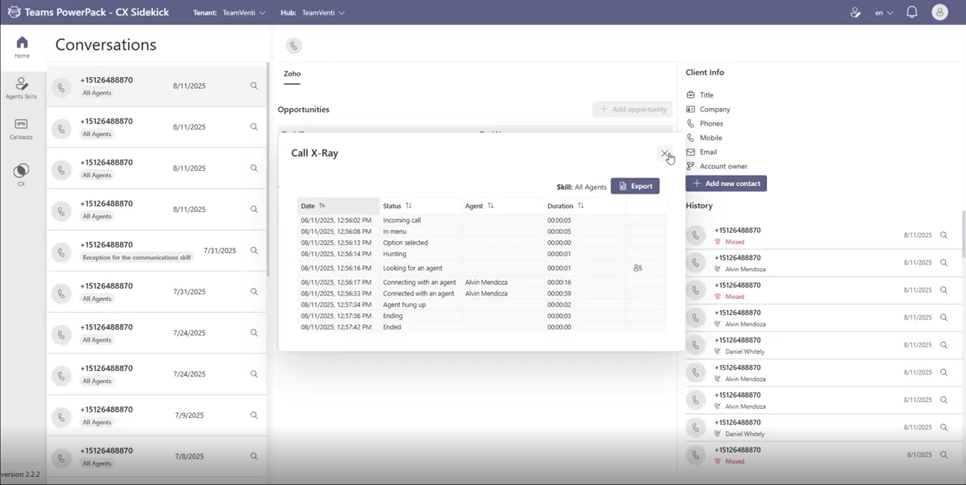This screenshot has width=966, height=485.
Task: Open Agents Skills in the sidebar
Action: 21,88
